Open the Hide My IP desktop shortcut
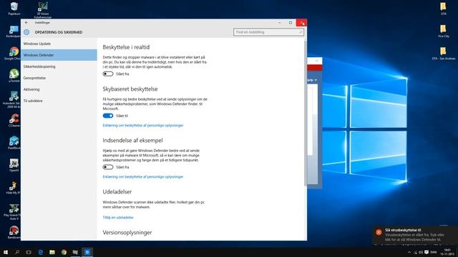The width and height of the screenshot is (458, 257). [x=13, y=187]
